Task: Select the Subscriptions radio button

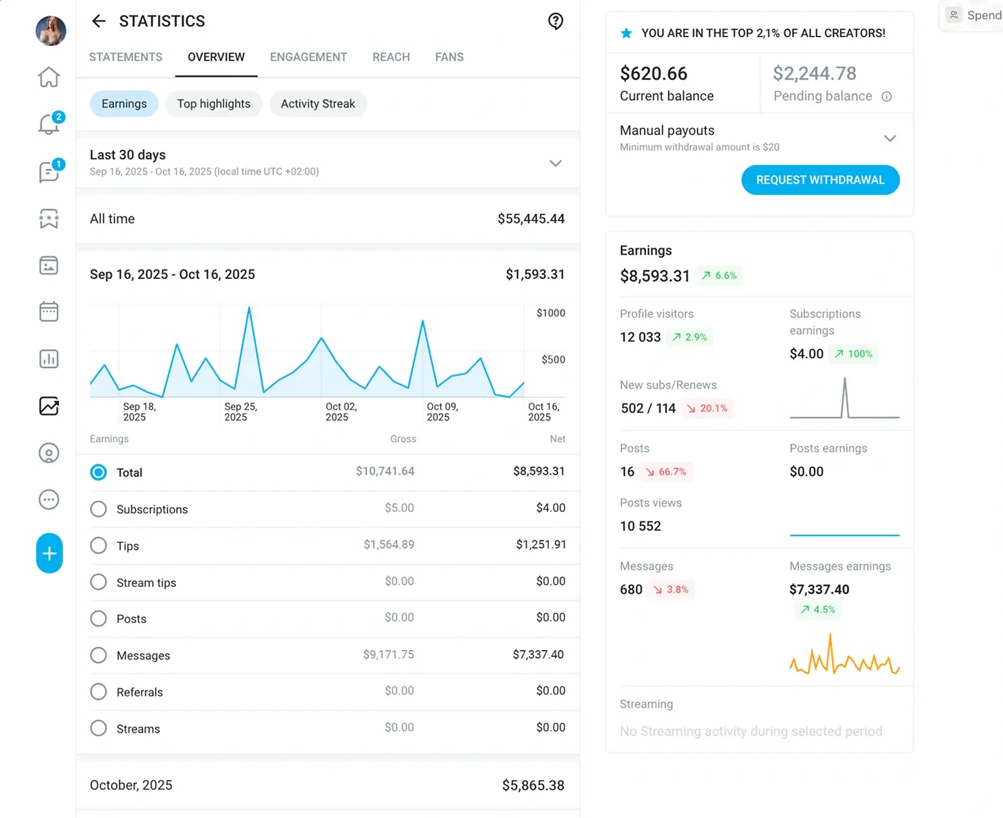Action: [98, 509]
